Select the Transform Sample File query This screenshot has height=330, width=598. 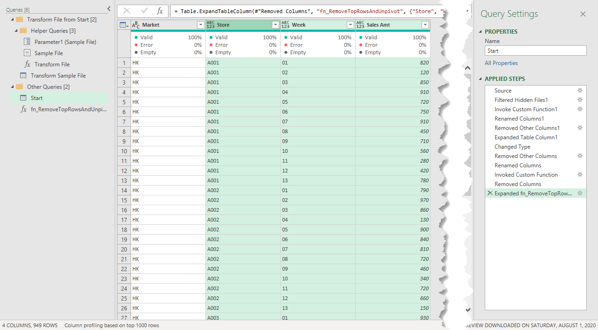tap(58, 76)
